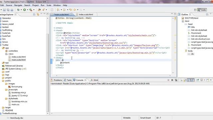
Task: Toggle Show Console on Standard Error change
Action: coord(192,80)
